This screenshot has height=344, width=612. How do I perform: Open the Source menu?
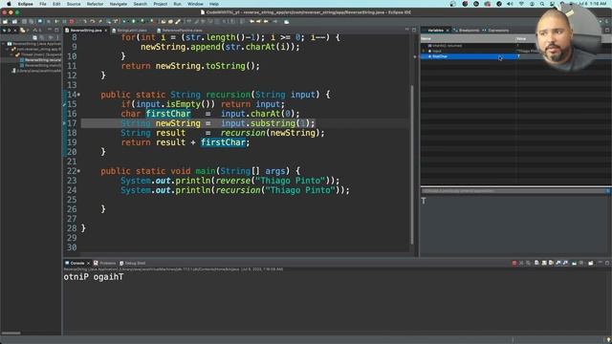coord(74,4)
